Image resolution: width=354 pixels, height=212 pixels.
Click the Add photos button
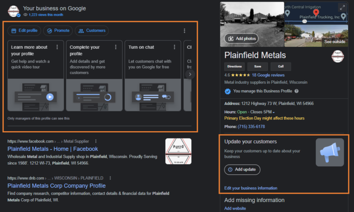pos(242,39)
